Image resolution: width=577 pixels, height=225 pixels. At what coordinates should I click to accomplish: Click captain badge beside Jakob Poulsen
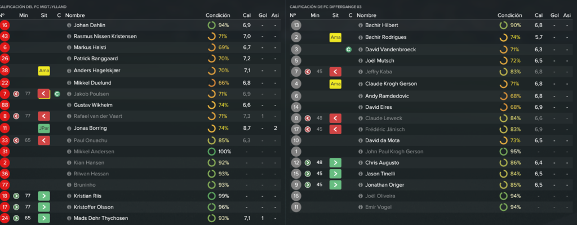(x=57, y=94)
